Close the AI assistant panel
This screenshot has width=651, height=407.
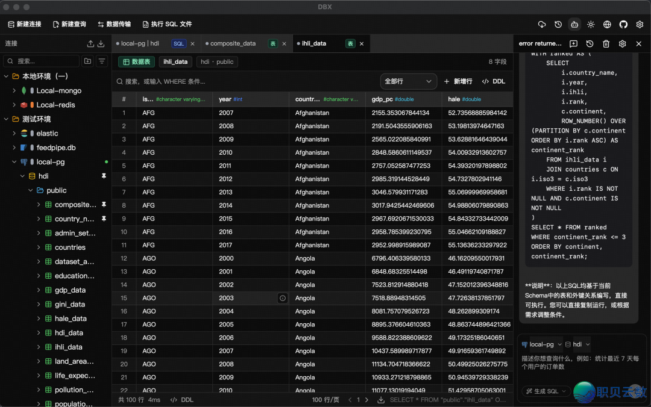(x=638, y=43)
